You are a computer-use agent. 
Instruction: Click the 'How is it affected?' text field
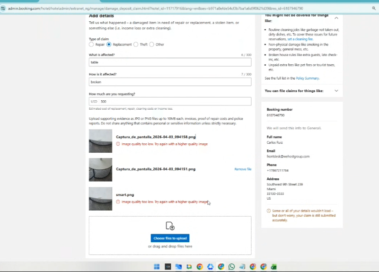click(x=170, y=82)
